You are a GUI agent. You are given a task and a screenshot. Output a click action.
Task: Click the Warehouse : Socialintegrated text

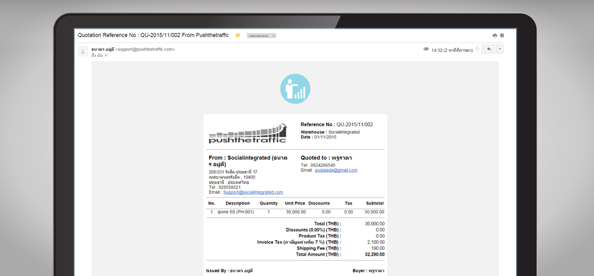coord(330,132)
